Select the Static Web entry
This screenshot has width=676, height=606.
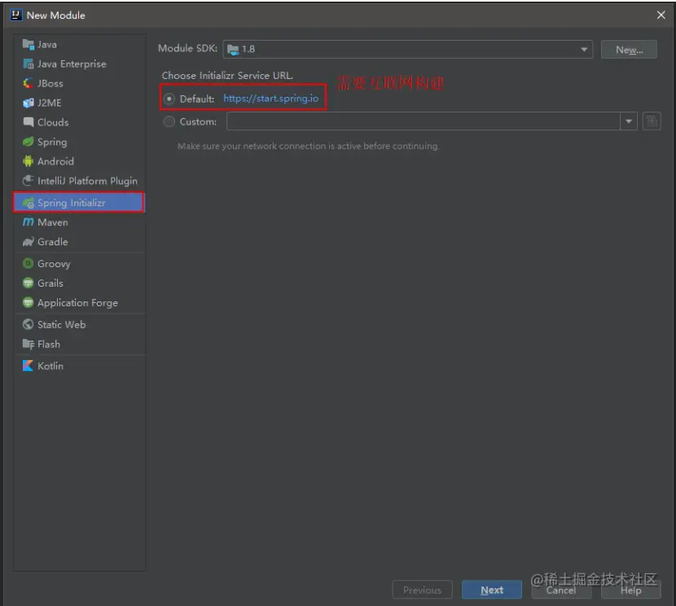(x=61, y=324)
